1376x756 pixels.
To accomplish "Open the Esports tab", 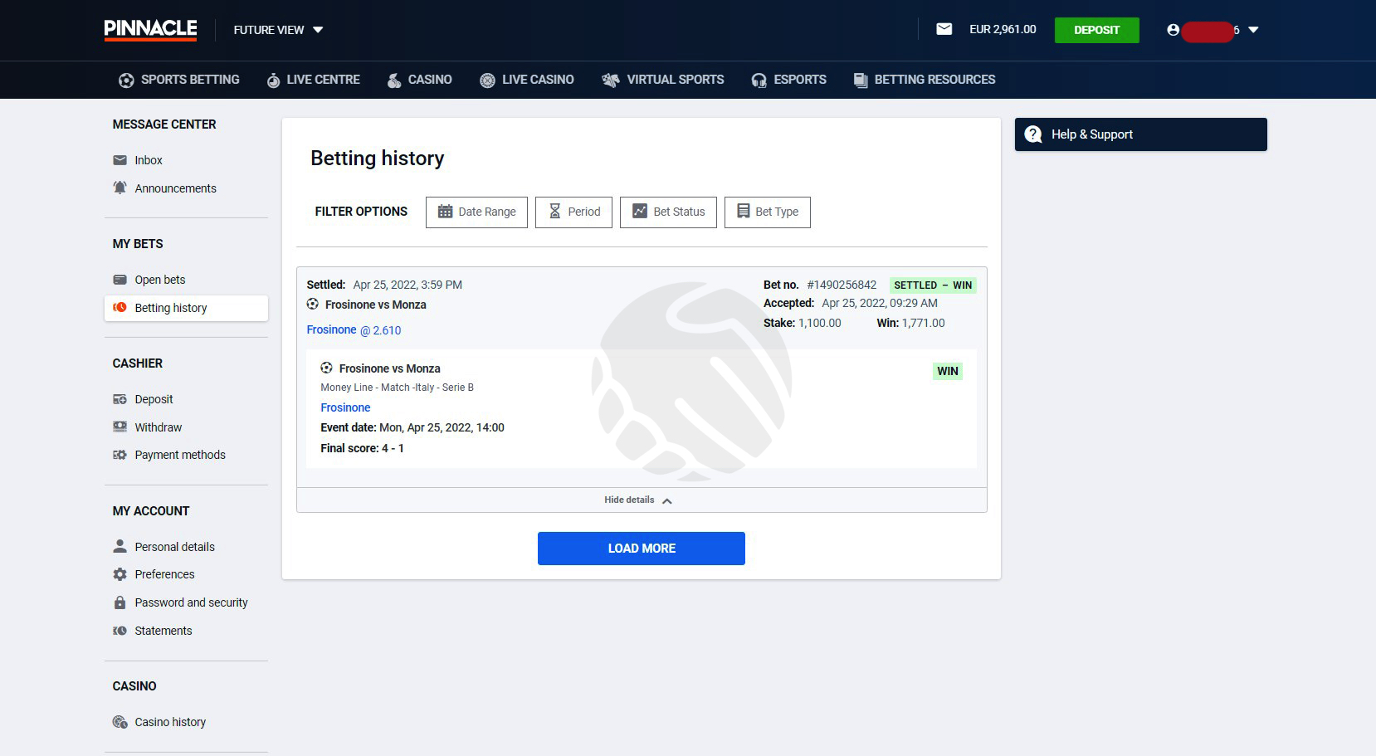I will point(788,80).
